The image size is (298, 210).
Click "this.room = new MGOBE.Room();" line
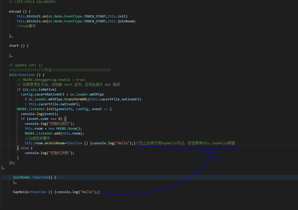click(53, 129)
